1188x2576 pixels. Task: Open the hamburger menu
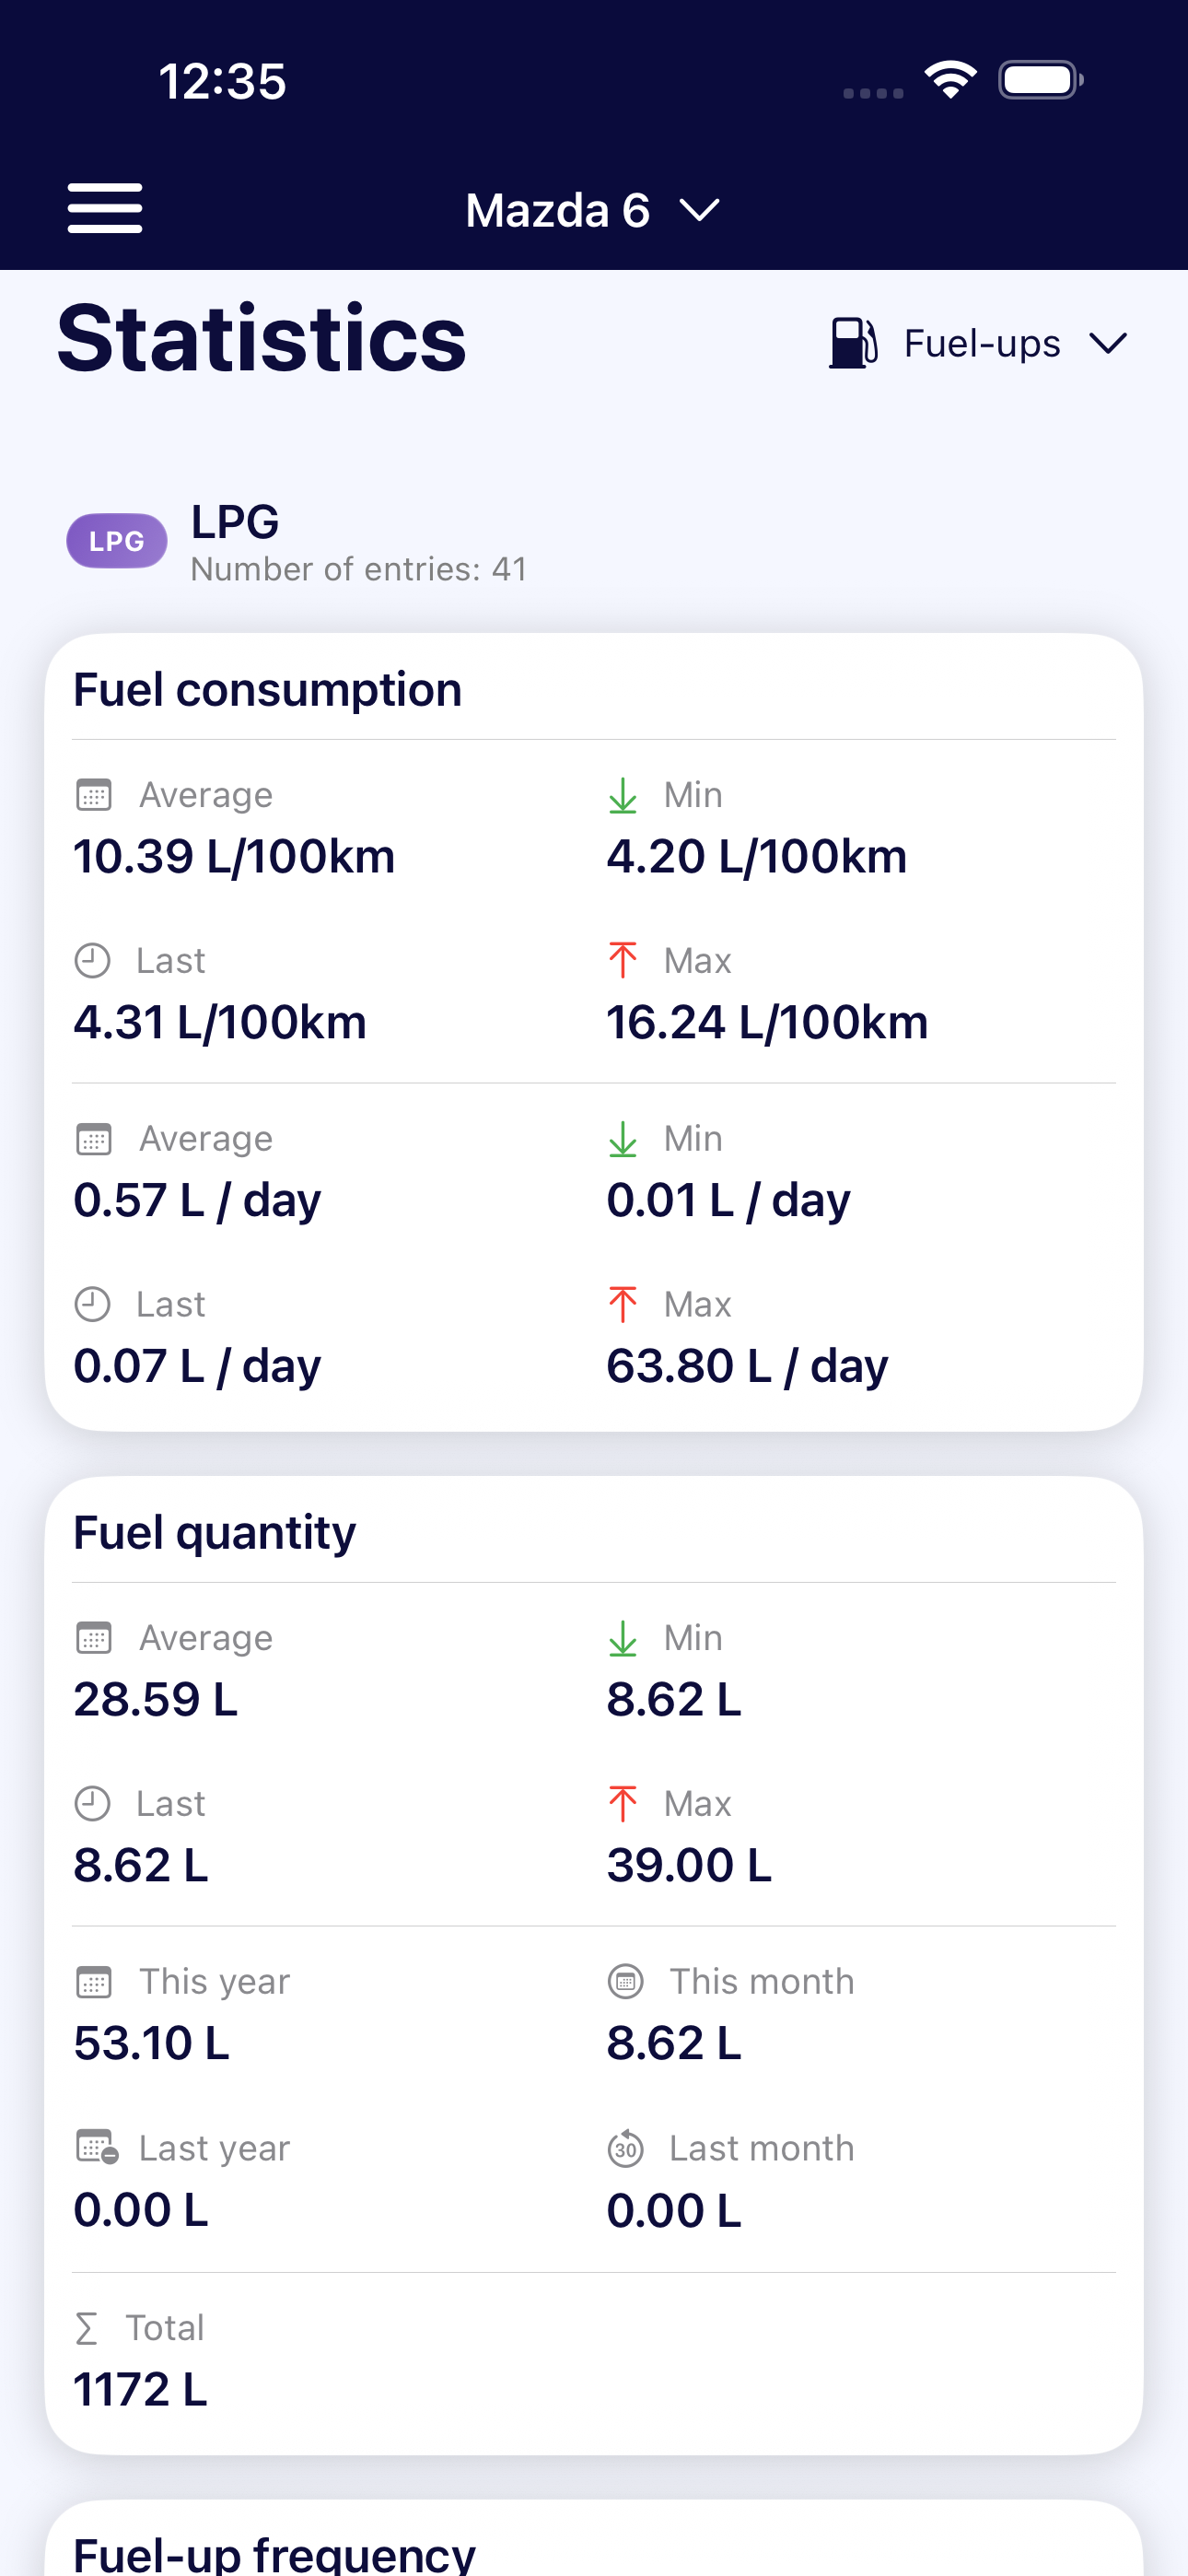tap(105, 208)
